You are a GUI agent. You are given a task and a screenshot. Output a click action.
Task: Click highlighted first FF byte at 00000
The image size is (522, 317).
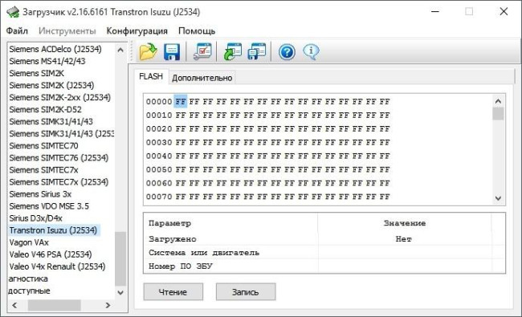(181, 101)
